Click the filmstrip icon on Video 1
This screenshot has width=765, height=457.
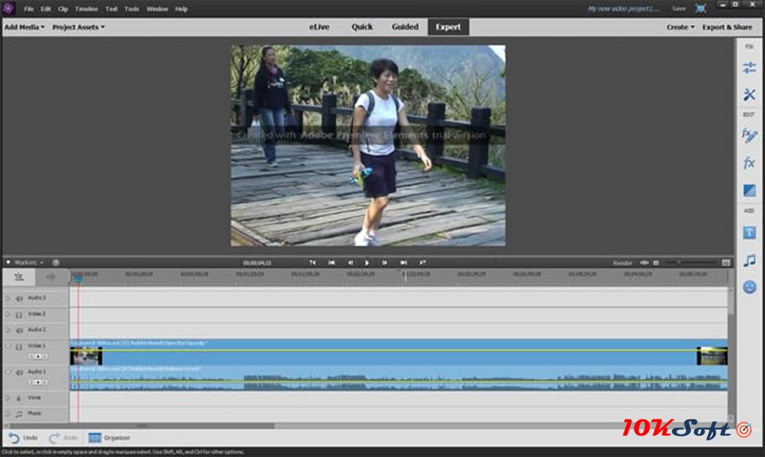pos(19,347)
